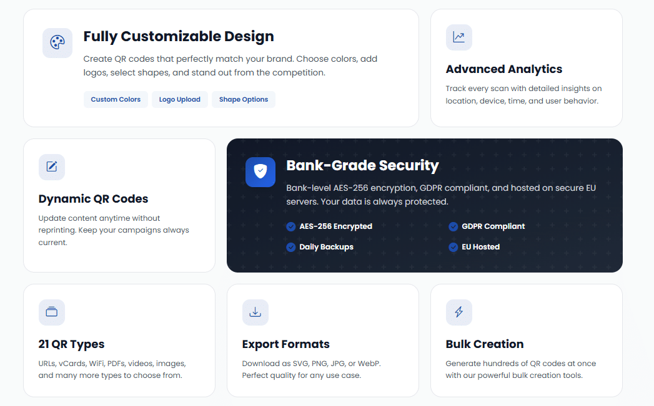Select the Shape Options tag

point(244,100)
